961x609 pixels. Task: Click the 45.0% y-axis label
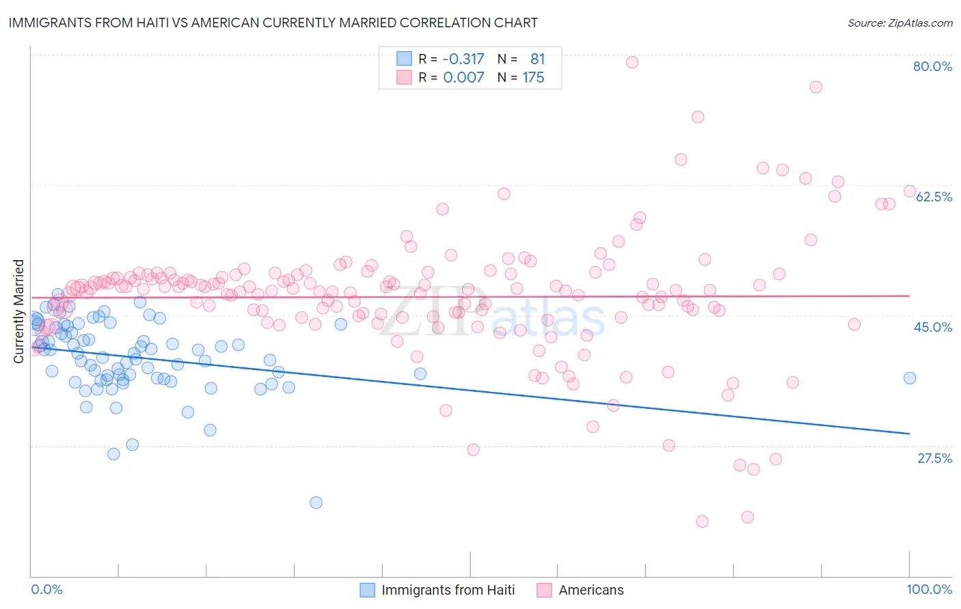tap(933, 327)
